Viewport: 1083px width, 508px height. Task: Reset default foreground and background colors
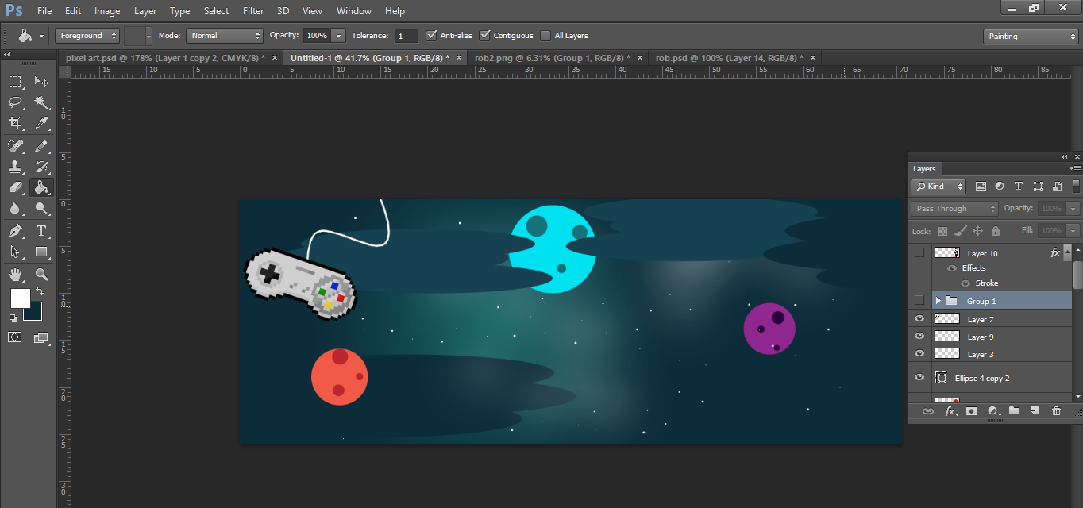click(13, 318)
